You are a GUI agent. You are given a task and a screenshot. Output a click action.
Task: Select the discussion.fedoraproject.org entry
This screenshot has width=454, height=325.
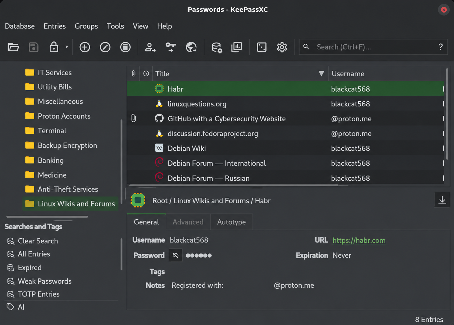point(286,133)
